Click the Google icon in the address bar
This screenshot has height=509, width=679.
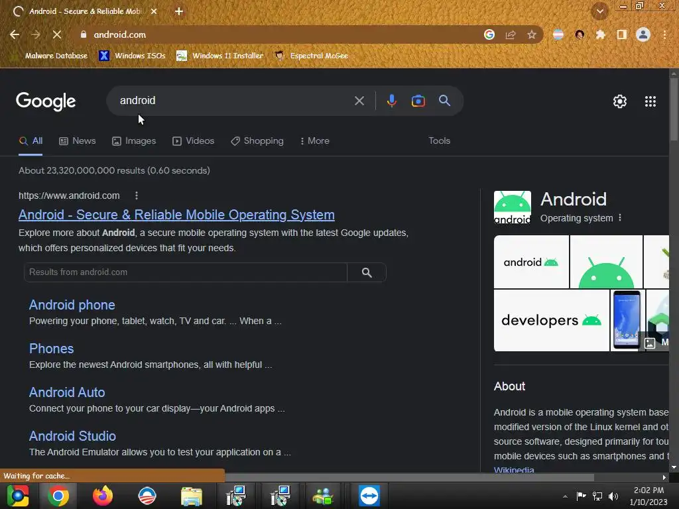489,34
